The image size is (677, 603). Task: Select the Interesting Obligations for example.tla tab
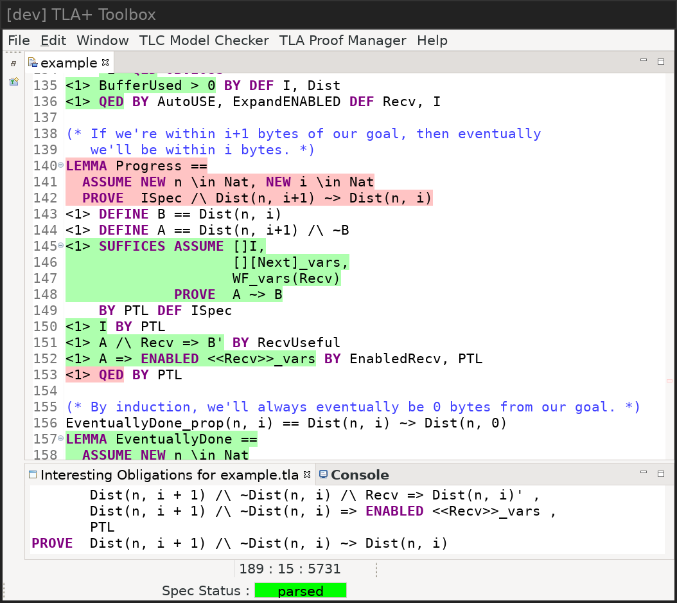click(168, 475)
